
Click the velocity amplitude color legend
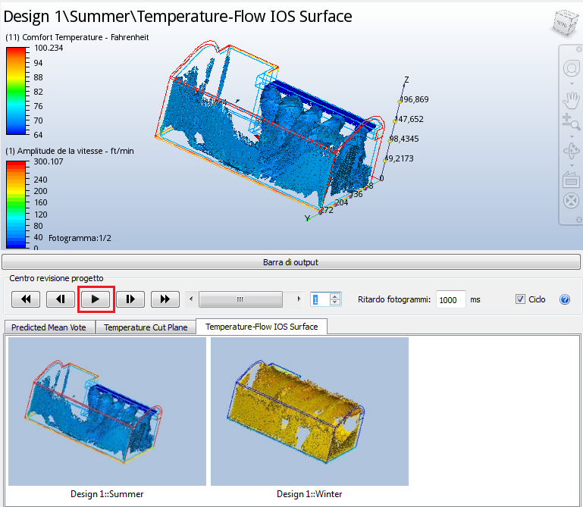point(16,204)
